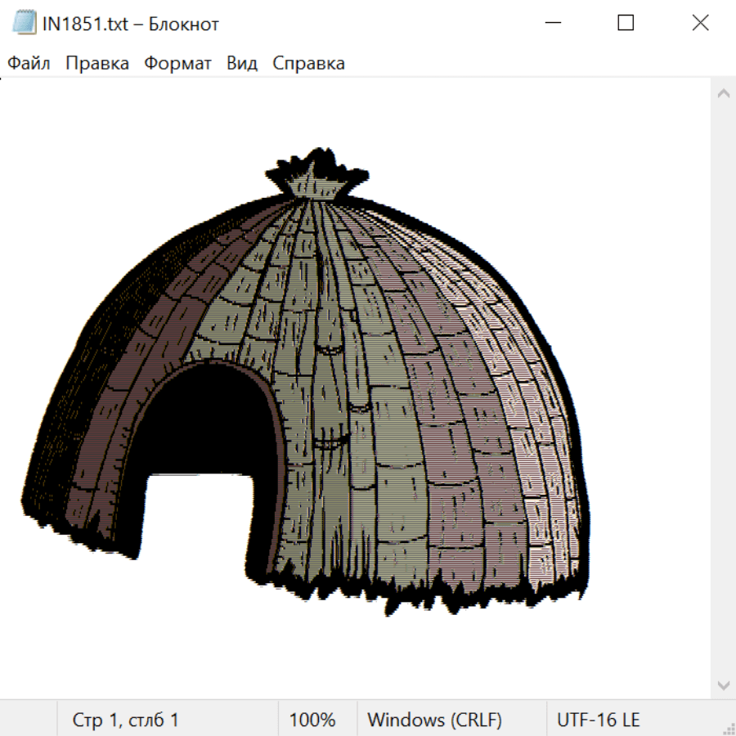Screen dimensions: 736x736
Task: Maximize the Блокнот window
Action: click(x=626, y=24)
